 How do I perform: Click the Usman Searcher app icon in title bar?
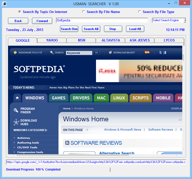click(5, 4)
